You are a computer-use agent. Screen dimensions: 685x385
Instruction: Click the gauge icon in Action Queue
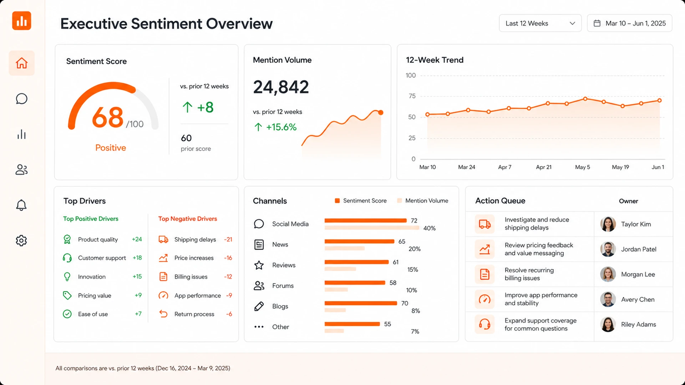[x=484, y=299]
